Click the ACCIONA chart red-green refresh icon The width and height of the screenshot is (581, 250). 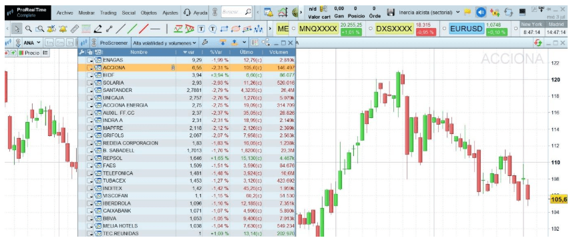click(538, 43)
